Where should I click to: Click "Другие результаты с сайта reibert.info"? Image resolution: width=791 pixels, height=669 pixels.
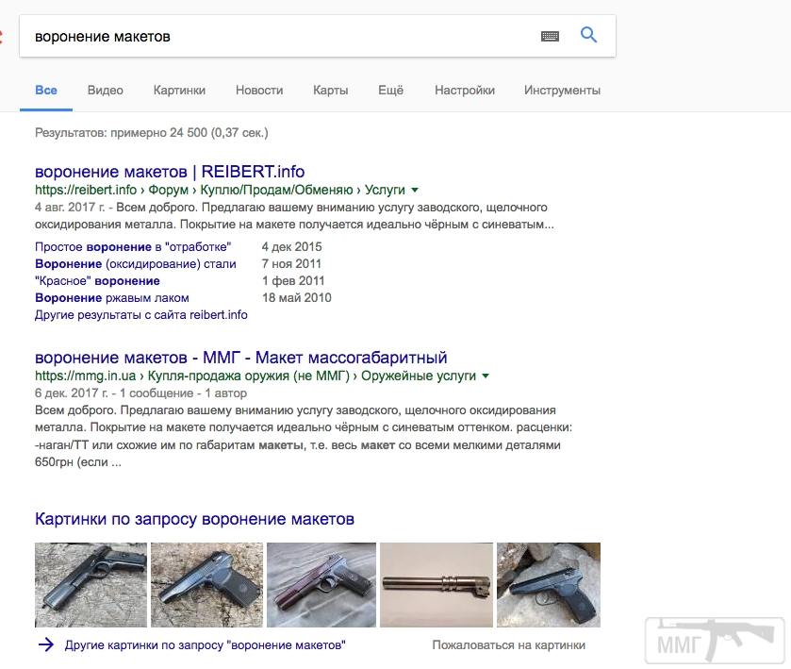coord(140,315)
